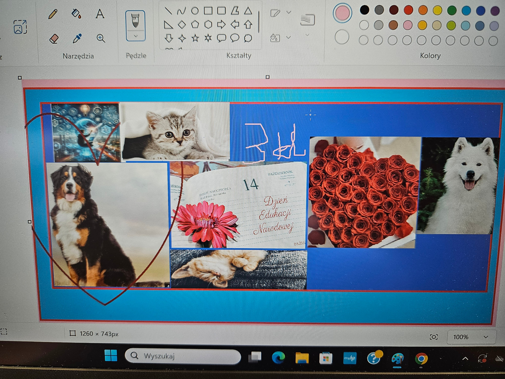Select the Fill bucket tool

[x=76, y=13]
